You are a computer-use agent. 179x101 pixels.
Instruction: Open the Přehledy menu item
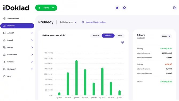point(17,26)
